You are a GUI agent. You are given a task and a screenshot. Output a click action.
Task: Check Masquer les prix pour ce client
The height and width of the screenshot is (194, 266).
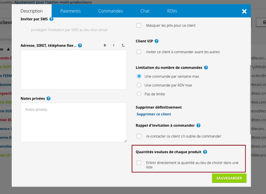pyautogui.click(x=139, y=25)
